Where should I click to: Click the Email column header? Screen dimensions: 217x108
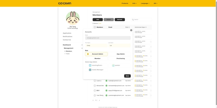[110, 27]
